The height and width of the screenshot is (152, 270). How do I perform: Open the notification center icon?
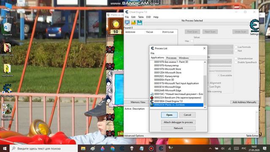265,148
